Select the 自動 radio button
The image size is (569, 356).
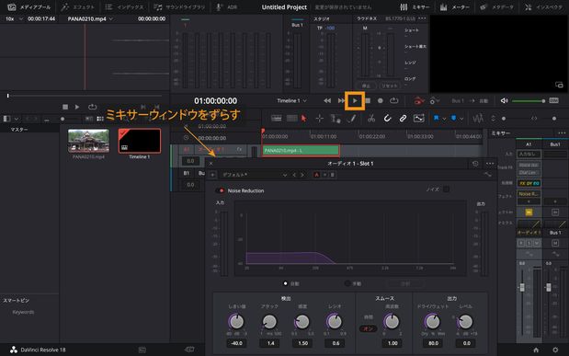point(286,283)
